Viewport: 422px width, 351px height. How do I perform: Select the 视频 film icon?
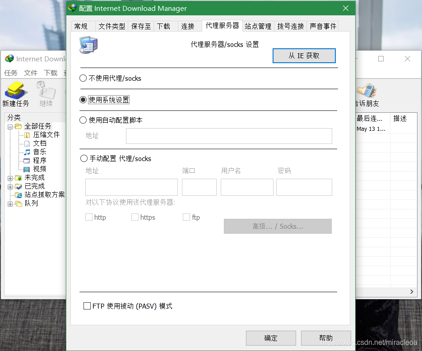(x=27, y=169)
